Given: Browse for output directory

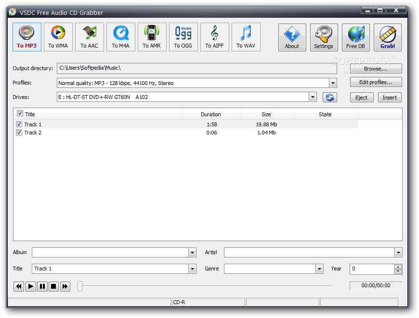Looking at the screenshot, I should (376, 69).
